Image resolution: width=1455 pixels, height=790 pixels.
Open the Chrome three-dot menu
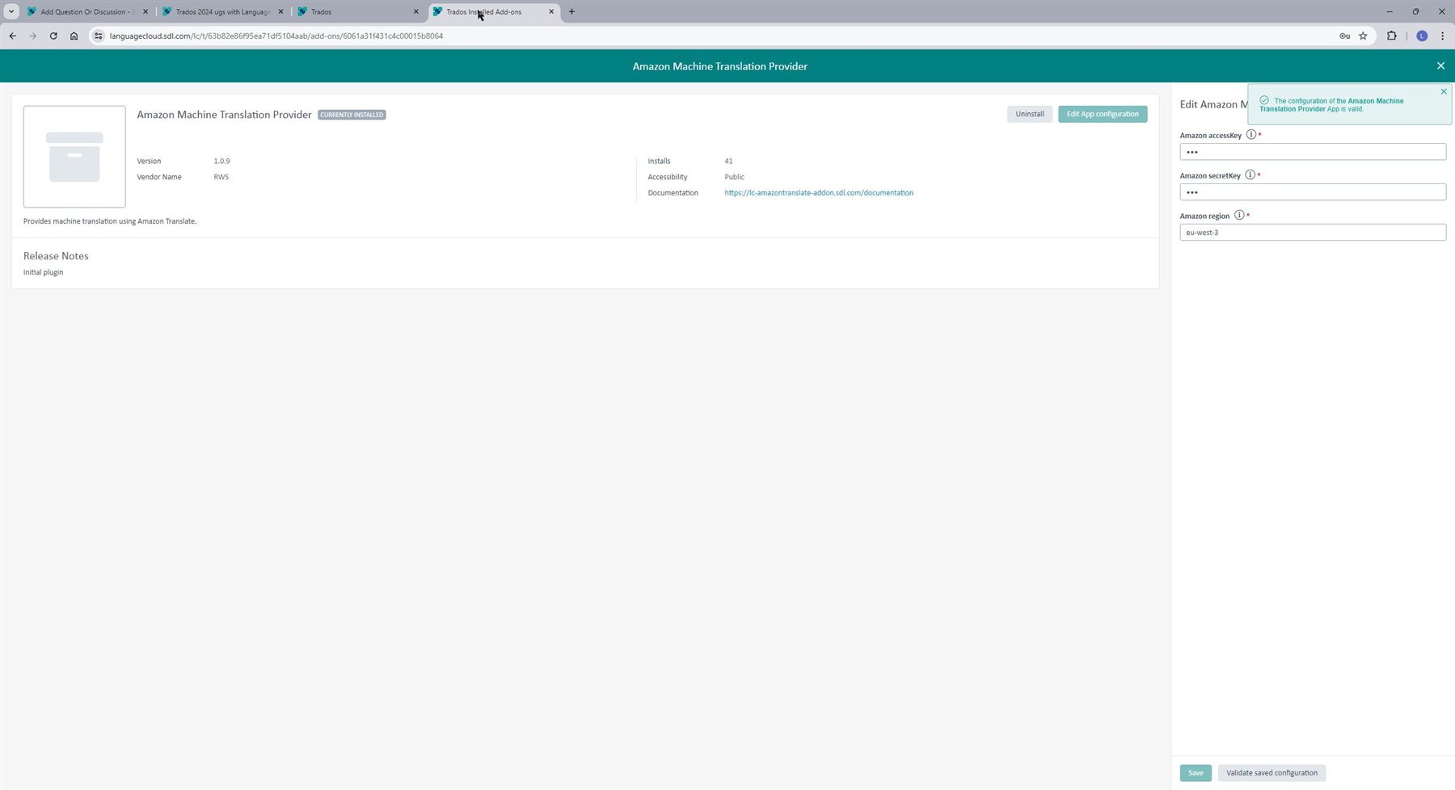[1442, 36]
